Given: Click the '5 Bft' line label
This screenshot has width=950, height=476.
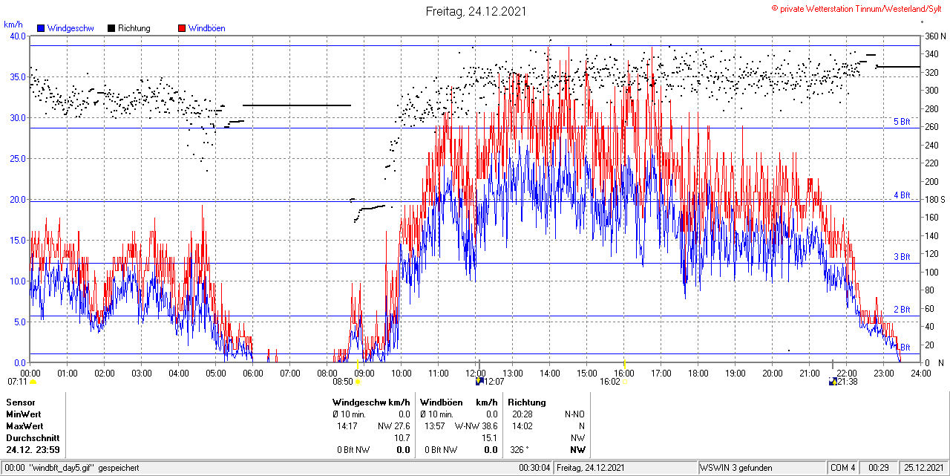Looking at the screenshot, I should 901,122.
